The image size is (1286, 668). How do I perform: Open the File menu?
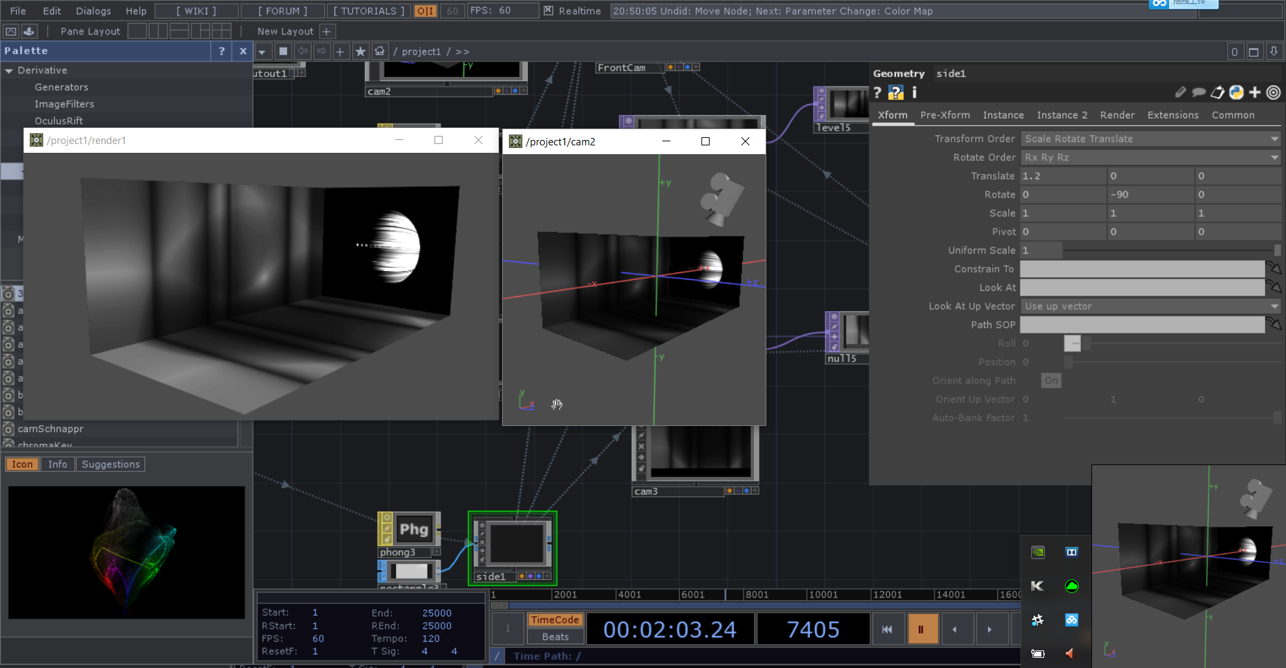pyautogui.click(x=18, y=11)
